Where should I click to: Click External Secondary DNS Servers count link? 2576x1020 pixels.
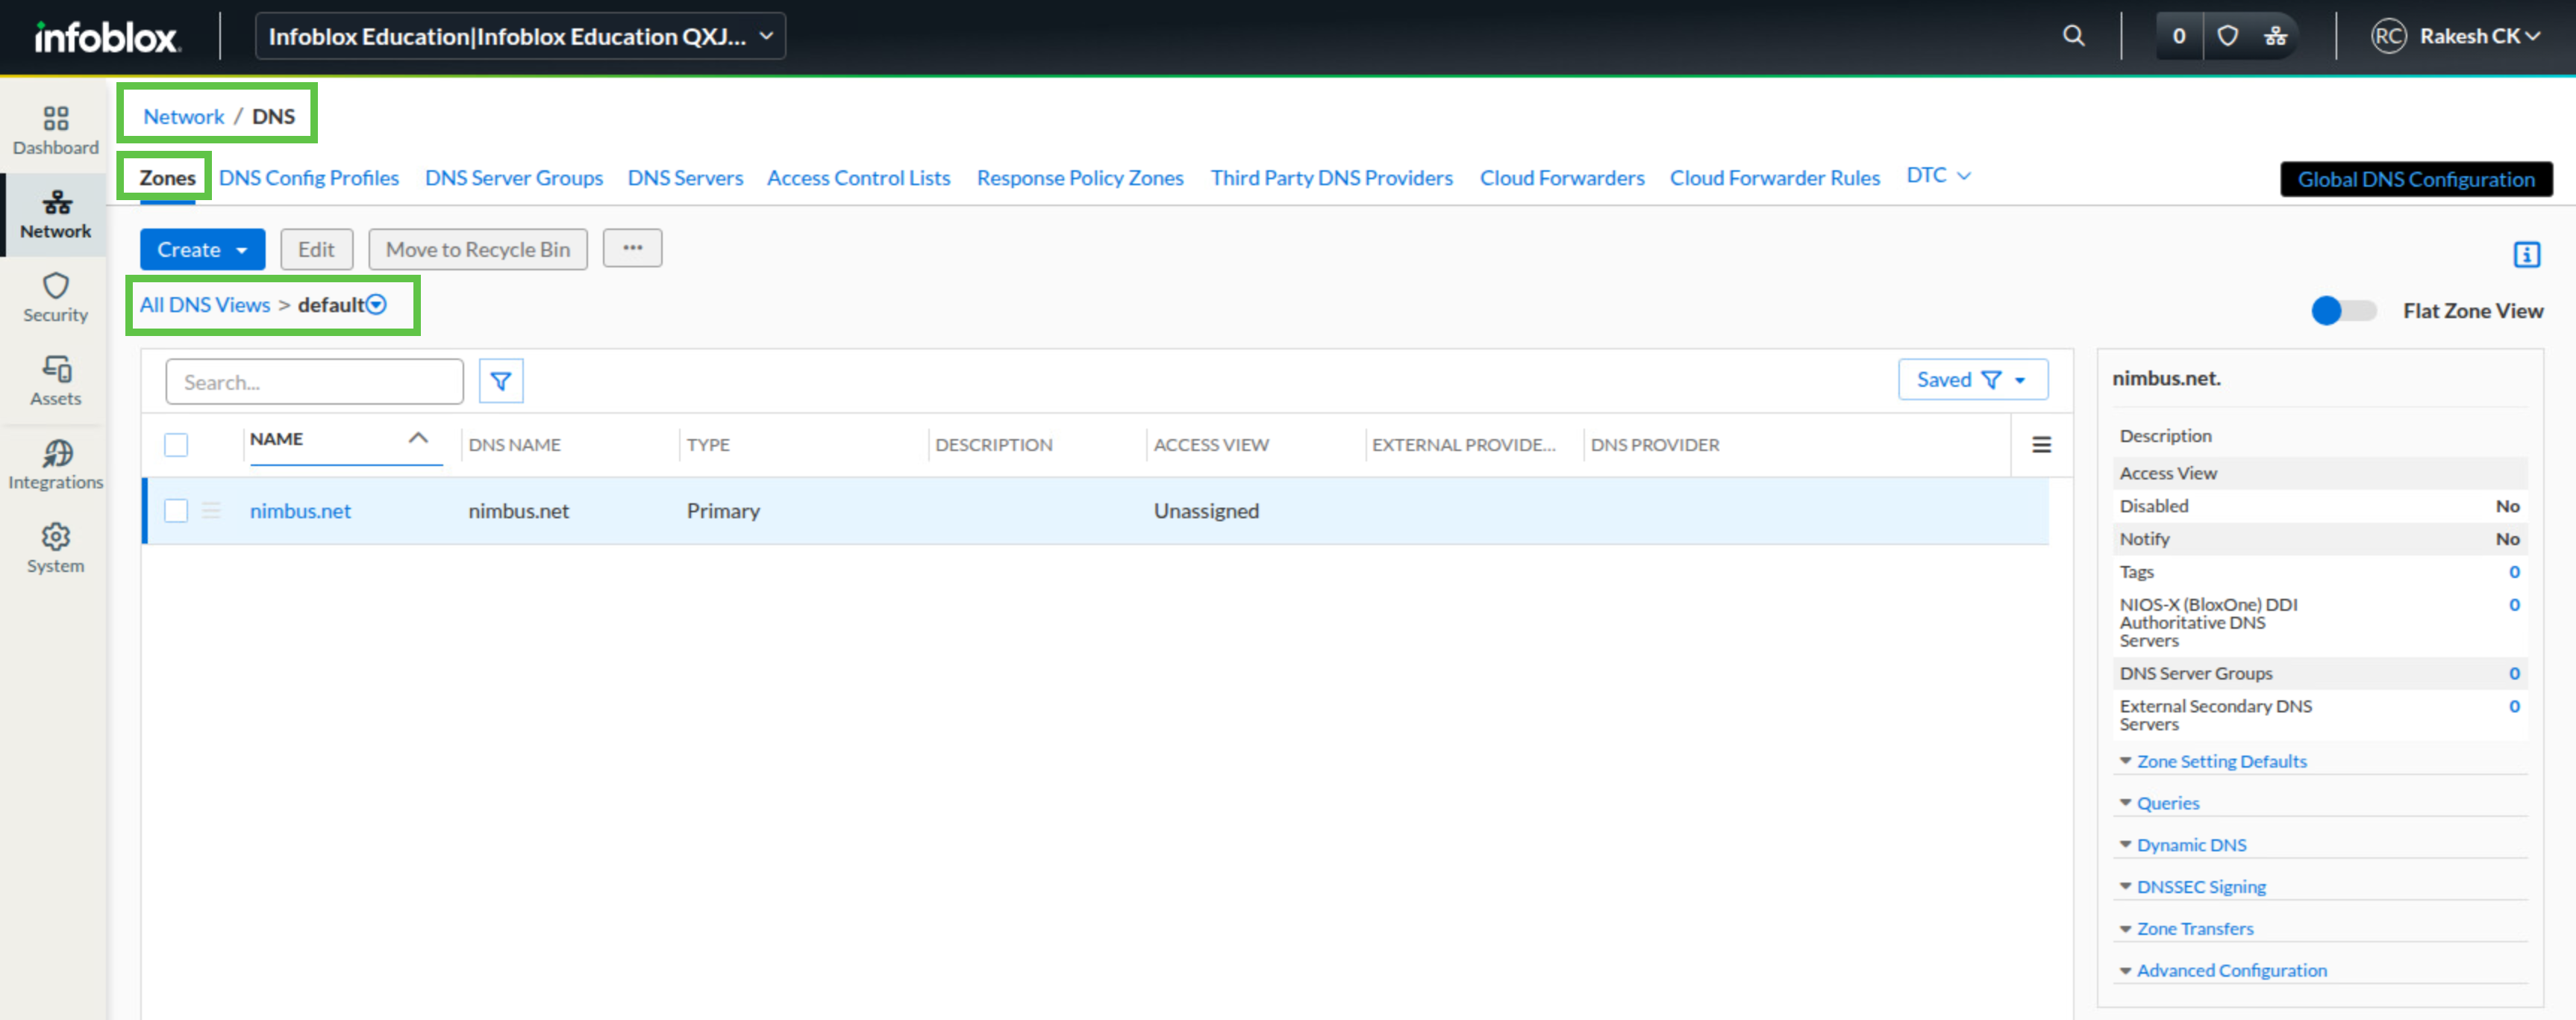point(2514,706)
